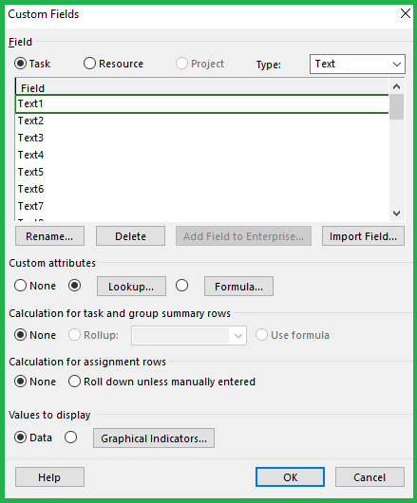Click the Help button
Image resolution: width=417 pixels, height=503 pixels.
coord(49,477)
